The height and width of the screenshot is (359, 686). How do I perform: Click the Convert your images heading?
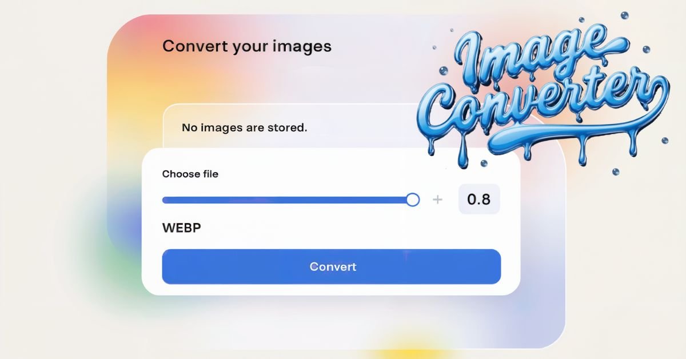pos(247,46)
